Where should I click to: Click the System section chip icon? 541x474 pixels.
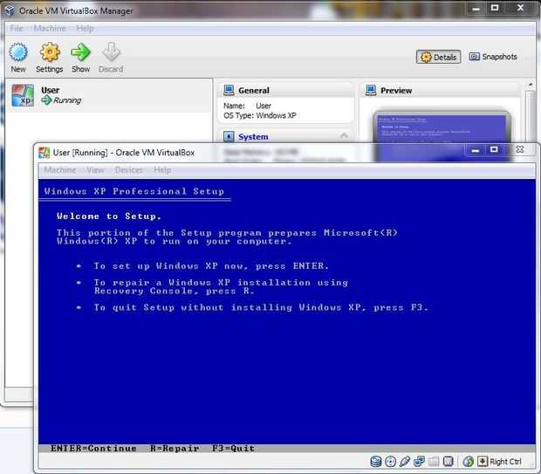[229, 137]
